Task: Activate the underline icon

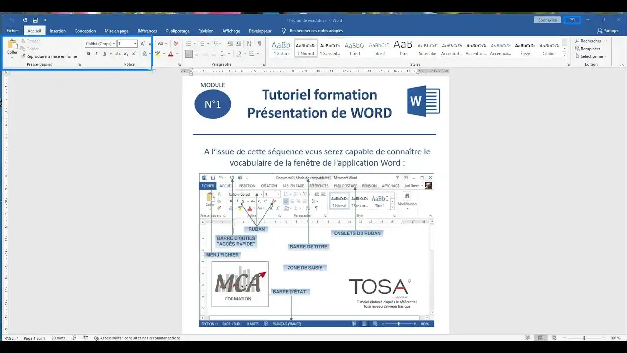Action: [x=105, y=54]
